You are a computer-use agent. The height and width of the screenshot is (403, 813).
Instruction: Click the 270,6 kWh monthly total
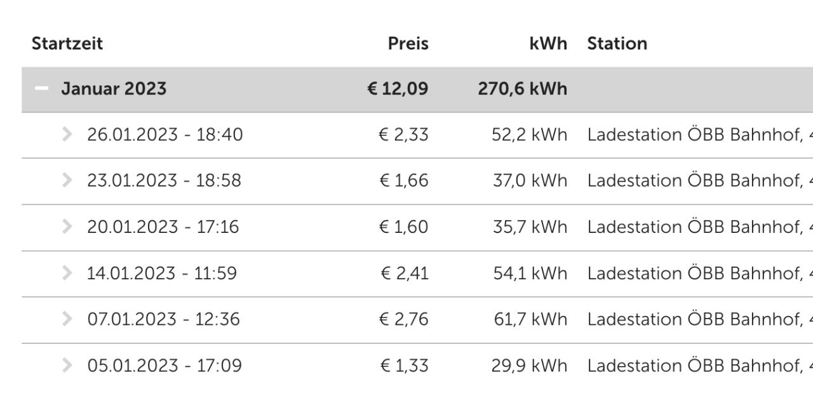[523, 88]
